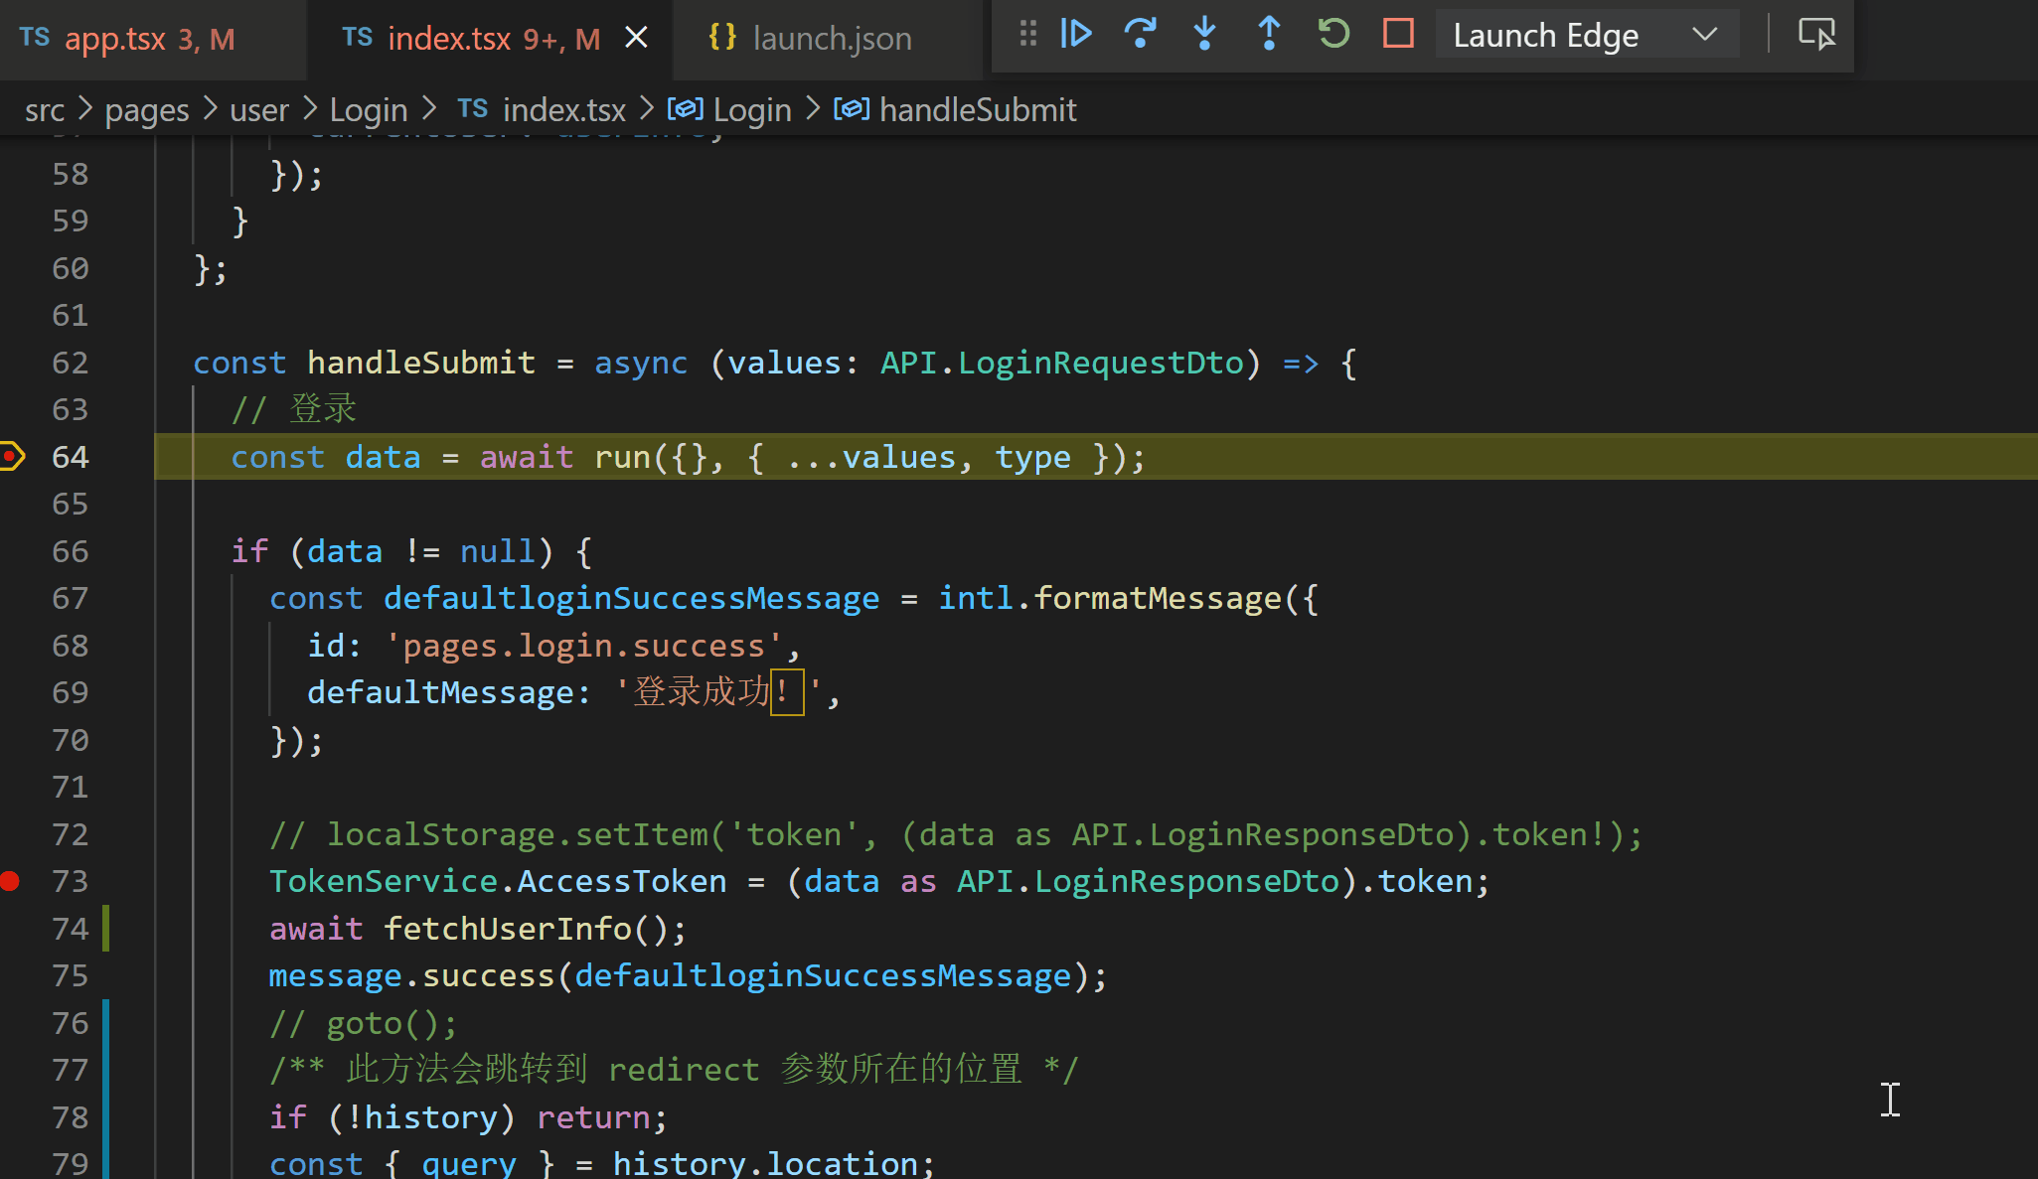Switch to the launch.json tab
This screenshot has height=1179, width=2038.
coord(833,38)
